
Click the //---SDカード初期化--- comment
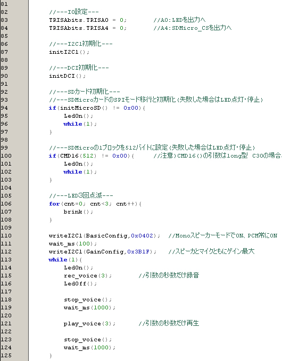click(84, 92)
